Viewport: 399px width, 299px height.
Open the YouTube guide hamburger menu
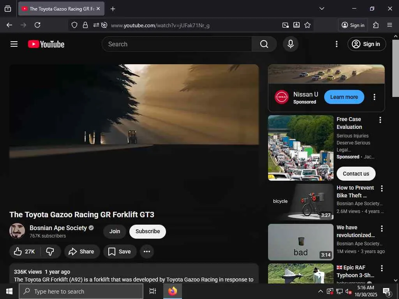14,44
